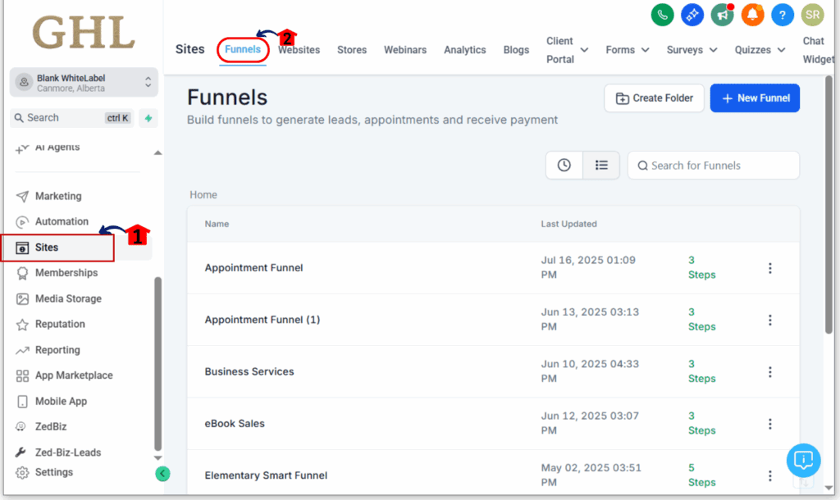
Task: Open AI Agents in the sidebar
Action: pos(57,148)
